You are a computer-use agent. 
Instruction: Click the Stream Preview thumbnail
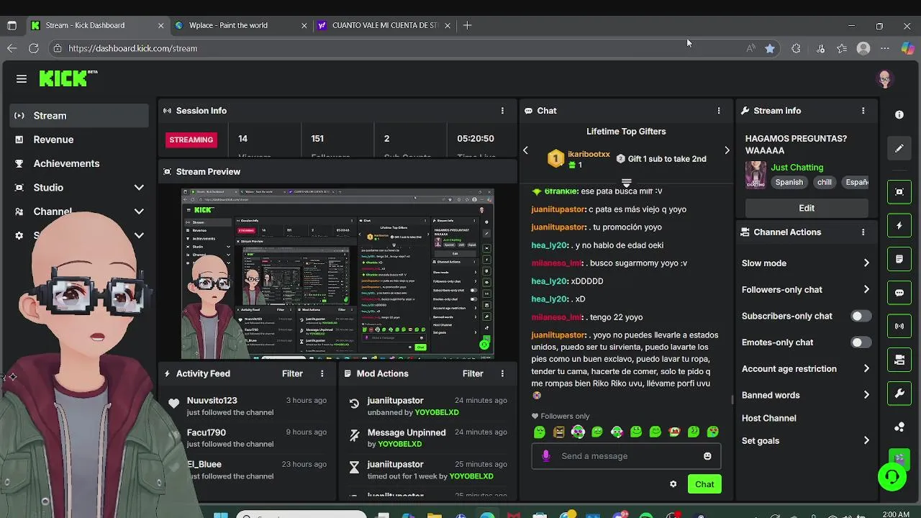[337, 274]
